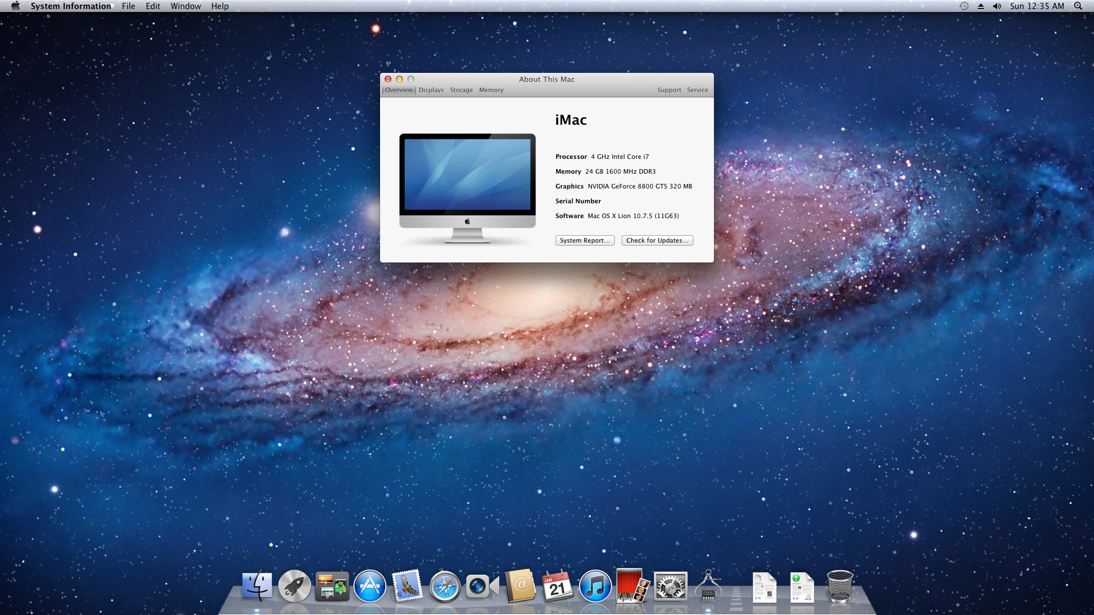Click the Time Machine menu bar icon
Screen dimensions: 1094x615
[964, 6]
